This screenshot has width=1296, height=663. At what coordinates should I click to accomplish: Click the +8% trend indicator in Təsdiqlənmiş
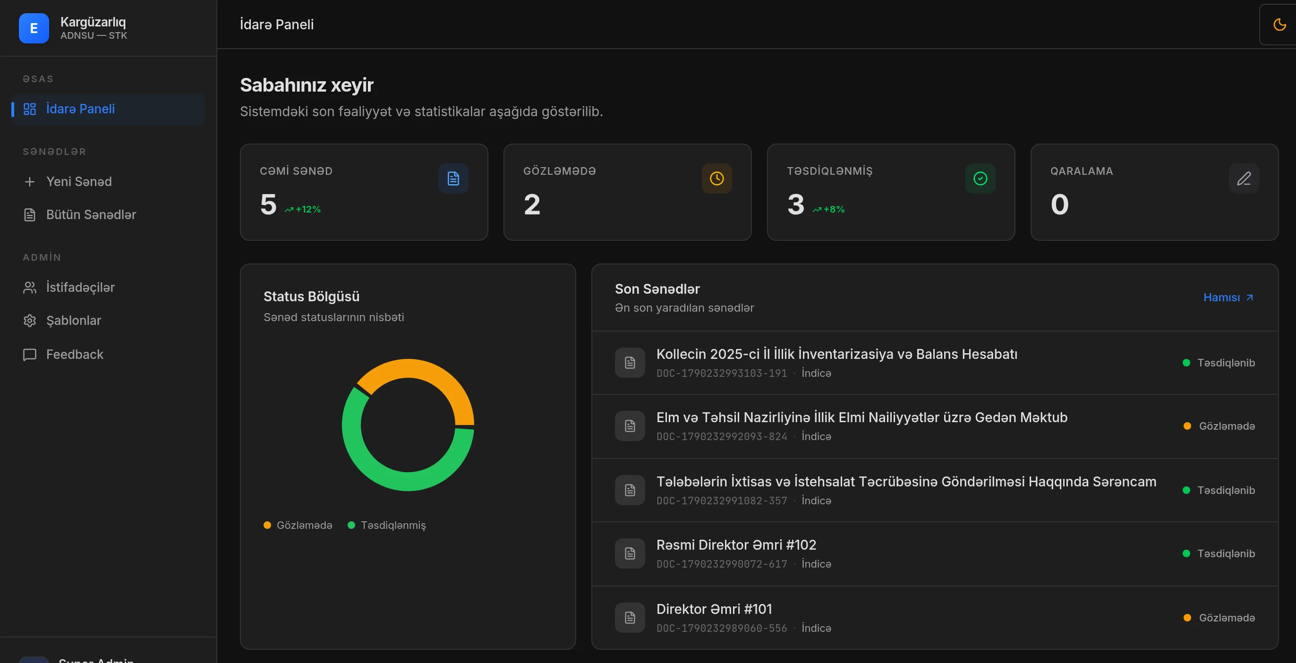pos(828,209)
